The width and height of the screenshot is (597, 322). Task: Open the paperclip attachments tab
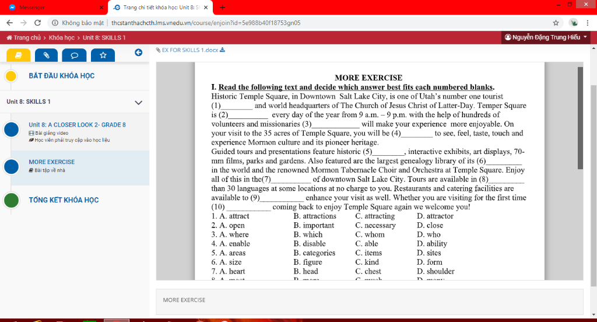tap(46, 55)
